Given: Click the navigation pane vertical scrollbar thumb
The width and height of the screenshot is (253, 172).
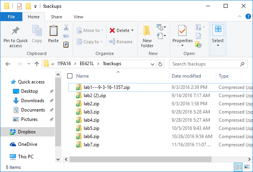Looking at the screenshot, I should click(58, 112).
